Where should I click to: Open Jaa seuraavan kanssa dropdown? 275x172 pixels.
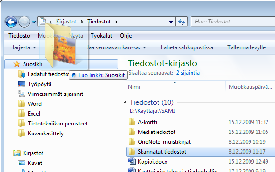pos(117,47)
